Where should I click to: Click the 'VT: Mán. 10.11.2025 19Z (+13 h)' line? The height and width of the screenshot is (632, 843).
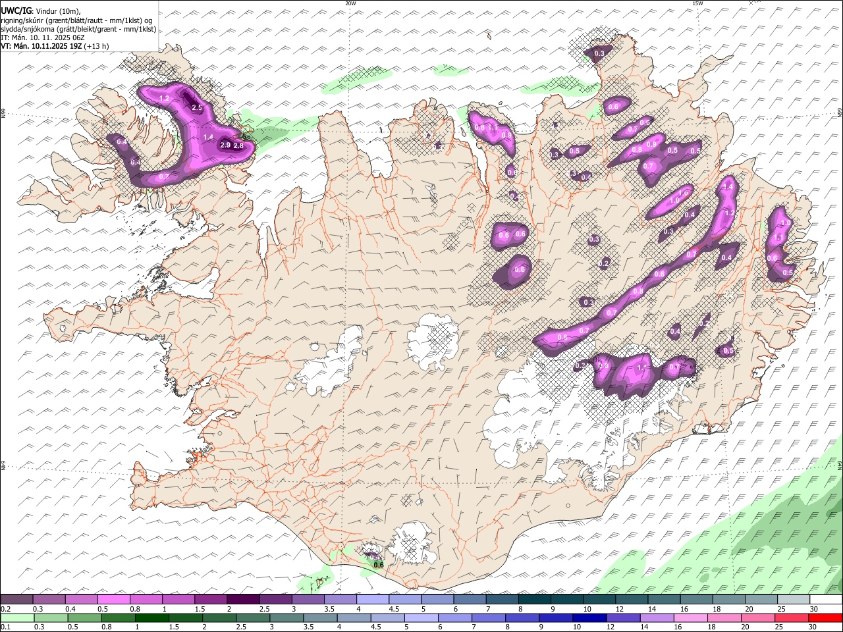click(x=55, y=46)
